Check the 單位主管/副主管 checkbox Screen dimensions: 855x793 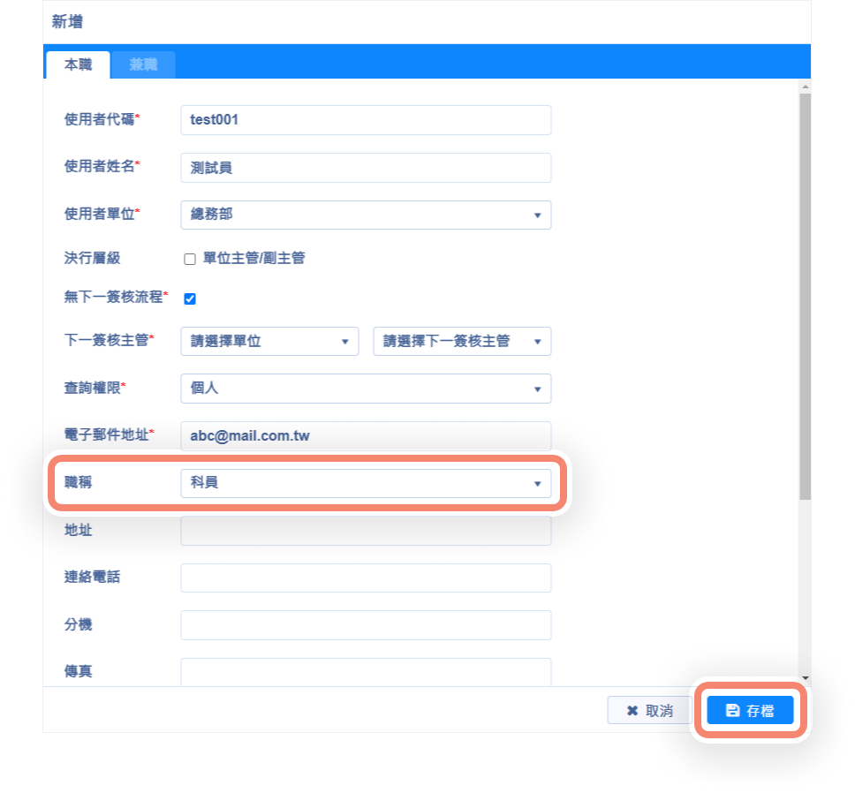pos(190,259)
